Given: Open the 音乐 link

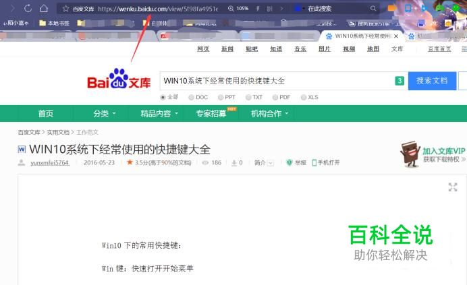Looking at the screenshot, I should (300, 49).
